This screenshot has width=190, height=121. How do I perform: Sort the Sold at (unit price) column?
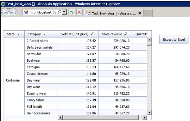tap(92, 34)
